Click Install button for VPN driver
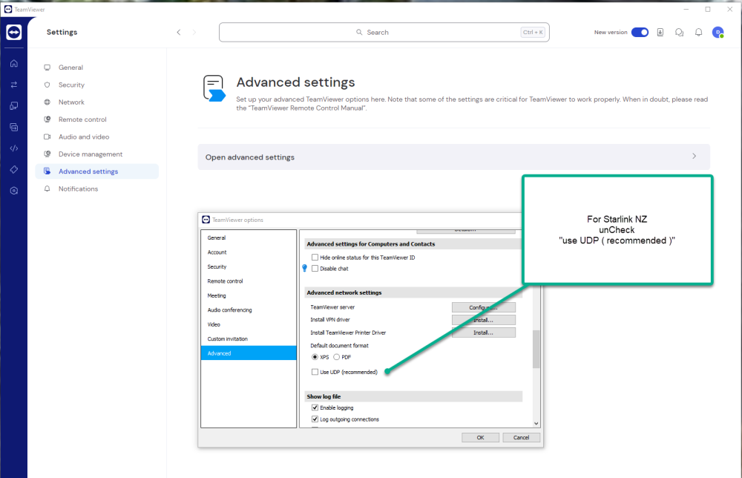 (x=483, y=320)
